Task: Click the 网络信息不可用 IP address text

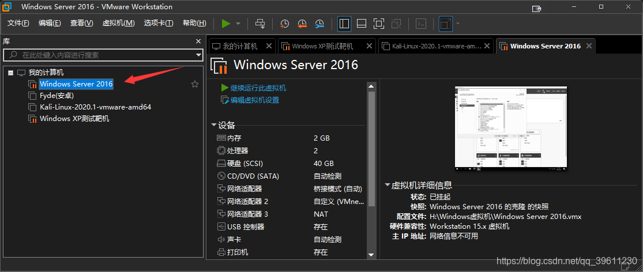Action: click(x=454, y=236)
